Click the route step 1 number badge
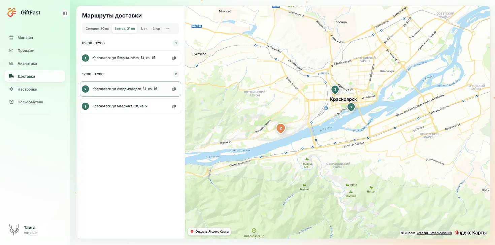 coord(86,58)
